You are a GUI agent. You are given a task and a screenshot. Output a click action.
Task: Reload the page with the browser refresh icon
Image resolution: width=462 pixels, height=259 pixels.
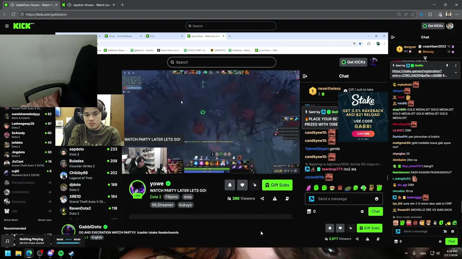[13, 14]
